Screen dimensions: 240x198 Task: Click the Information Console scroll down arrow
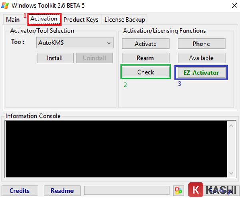click(x=231, y=173)
